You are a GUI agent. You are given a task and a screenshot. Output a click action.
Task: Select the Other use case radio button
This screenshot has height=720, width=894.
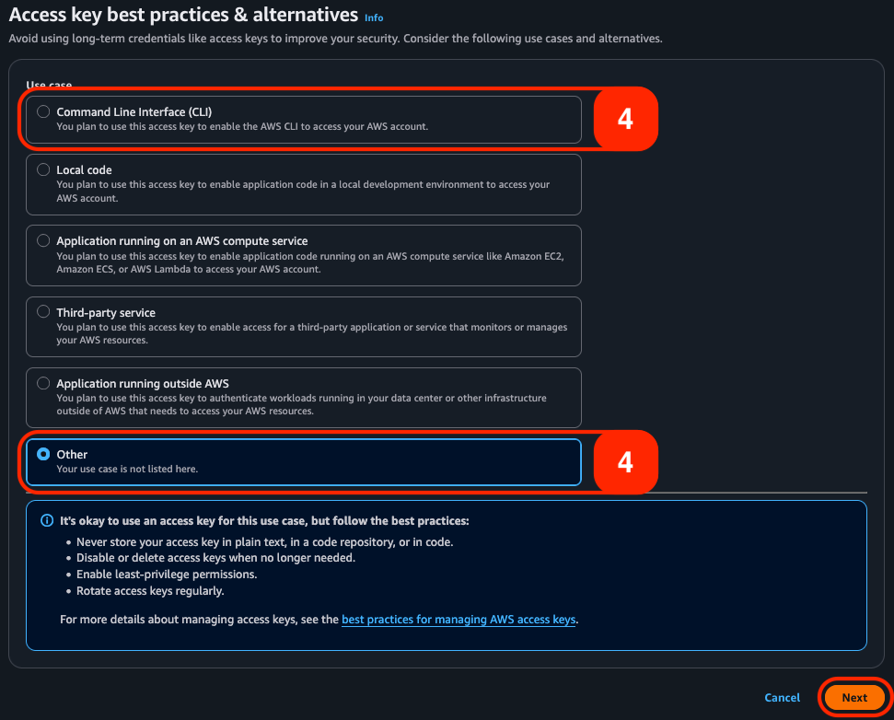[45, 453]
